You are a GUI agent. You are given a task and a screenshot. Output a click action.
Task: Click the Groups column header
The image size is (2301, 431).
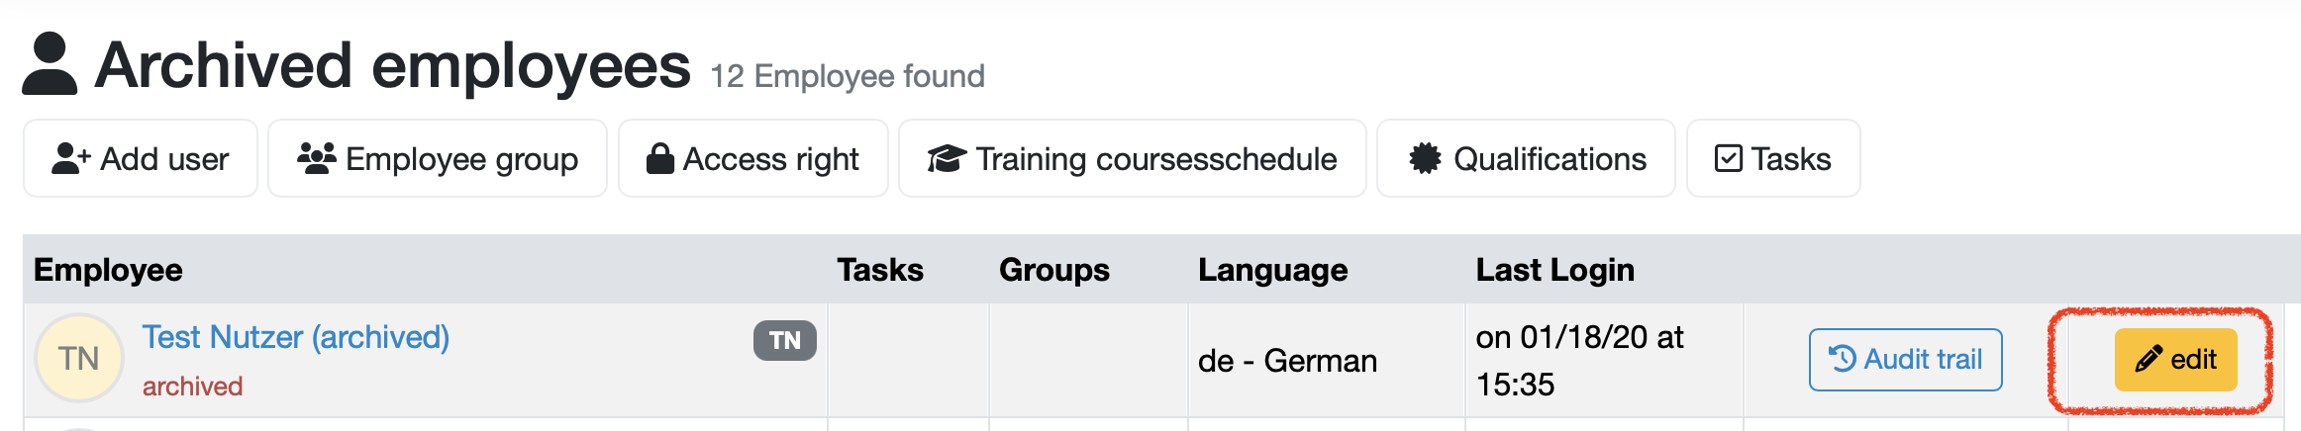tap(1053, 270)
